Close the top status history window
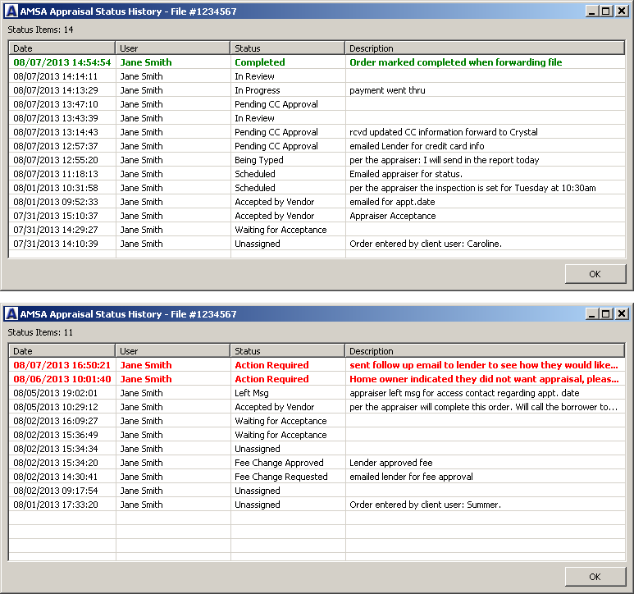Viewport: 634px width, 594px height. pyautogui.click(x=622, y=11)
